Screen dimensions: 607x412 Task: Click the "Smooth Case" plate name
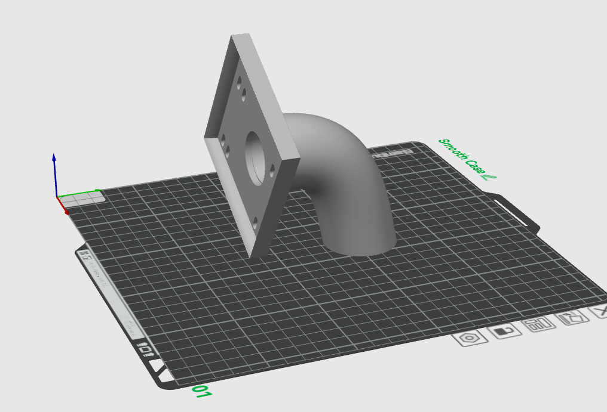point(461,156)
